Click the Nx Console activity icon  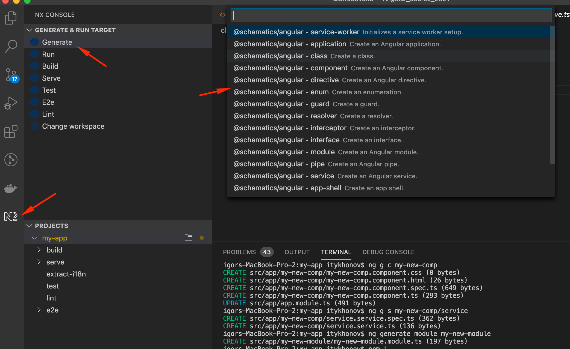point(11,216)
